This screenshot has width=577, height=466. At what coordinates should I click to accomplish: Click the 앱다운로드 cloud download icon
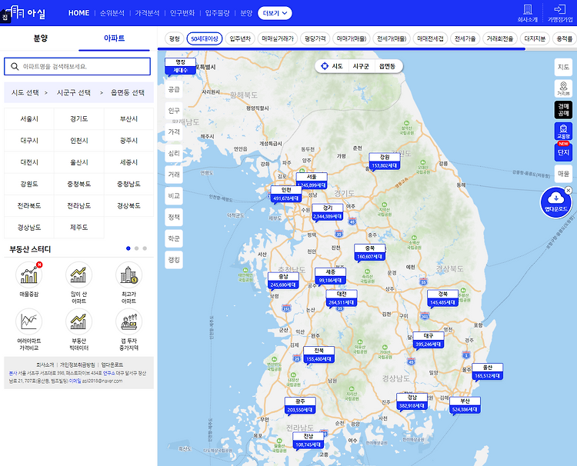click(555, 200)
